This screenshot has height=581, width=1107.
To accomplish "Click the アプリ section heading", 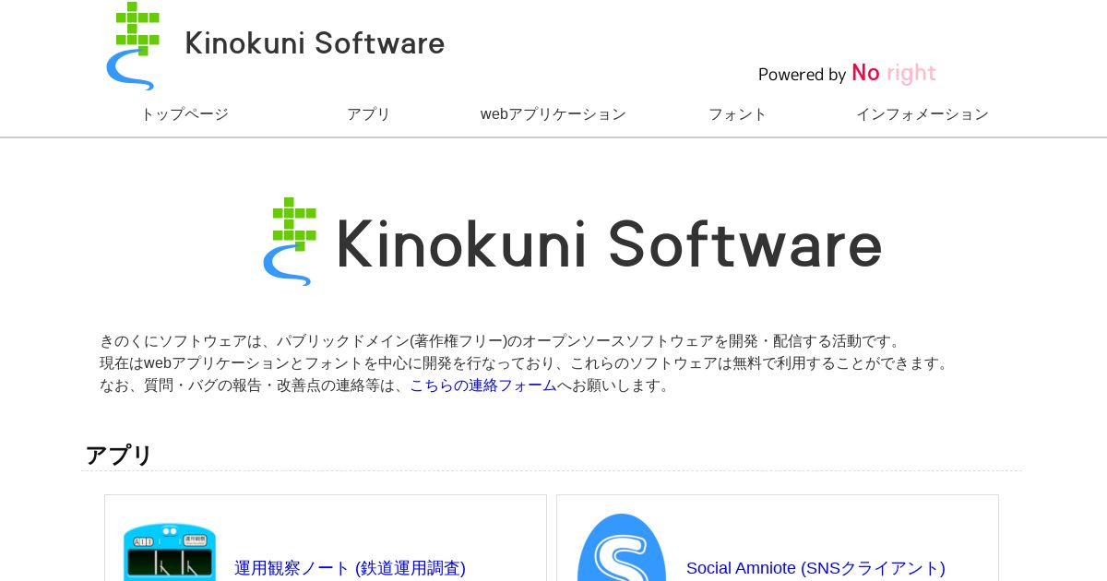I will coord(119,455).
